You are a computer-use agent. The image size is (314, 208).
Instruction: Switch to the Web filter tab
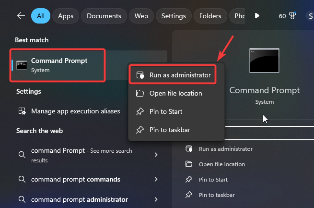tap(141, 16)
